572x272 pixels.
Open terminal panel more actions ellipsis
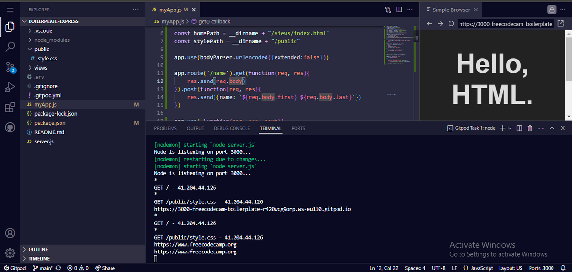point(541,128)
